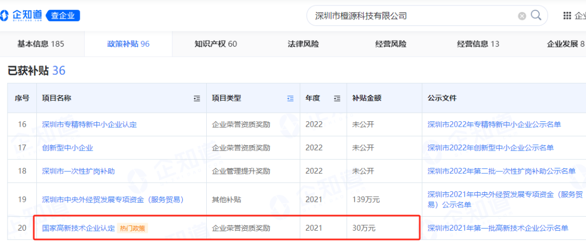Image resolution: width=586 pixels, height=241 pixels.
Task: Open 创新型中小企业 project link
Action: (67, 148)
